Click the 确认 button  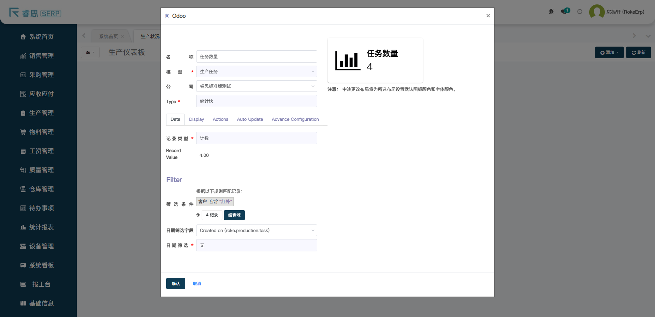(175, 284)
